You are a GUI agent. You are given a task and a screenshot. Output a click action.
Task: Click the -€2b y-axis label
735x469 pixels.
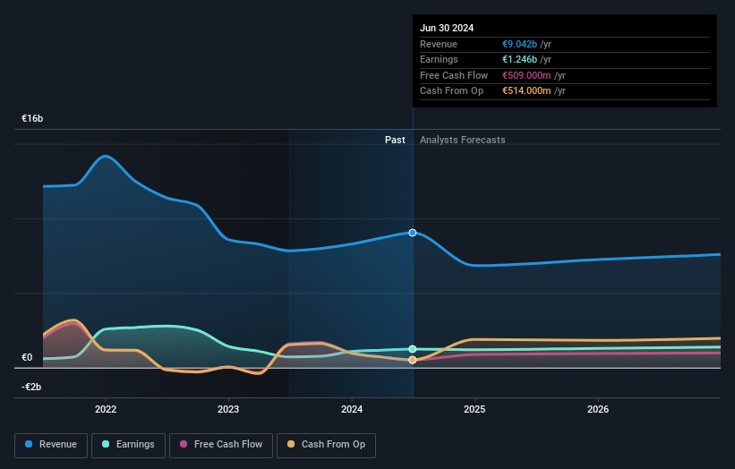pos(31,387)
